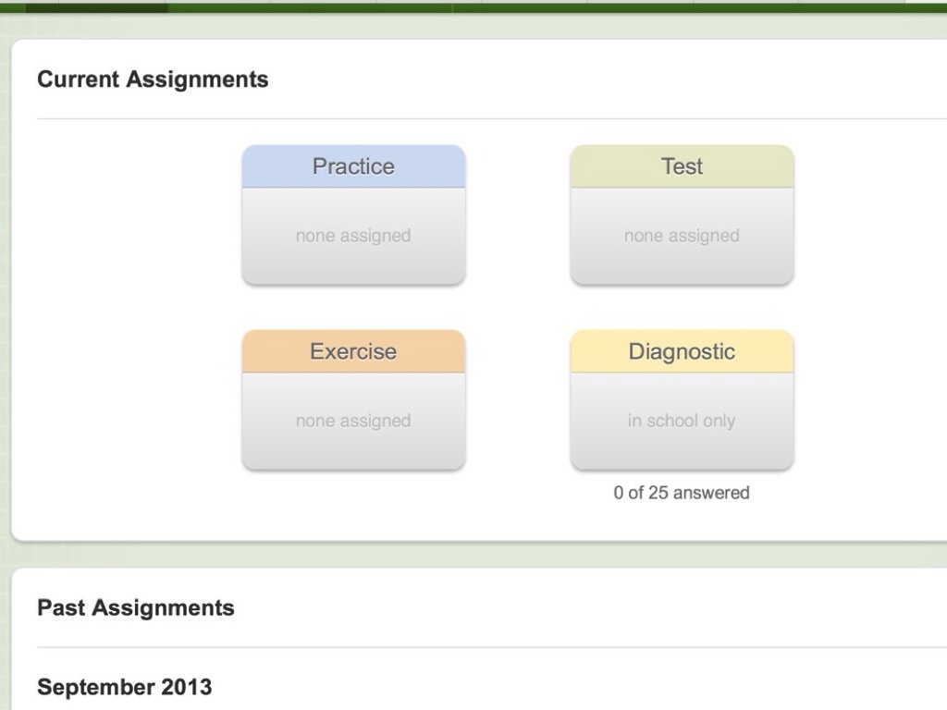
Task: Click the Current Assignments heading
Action: coord(153,80)
